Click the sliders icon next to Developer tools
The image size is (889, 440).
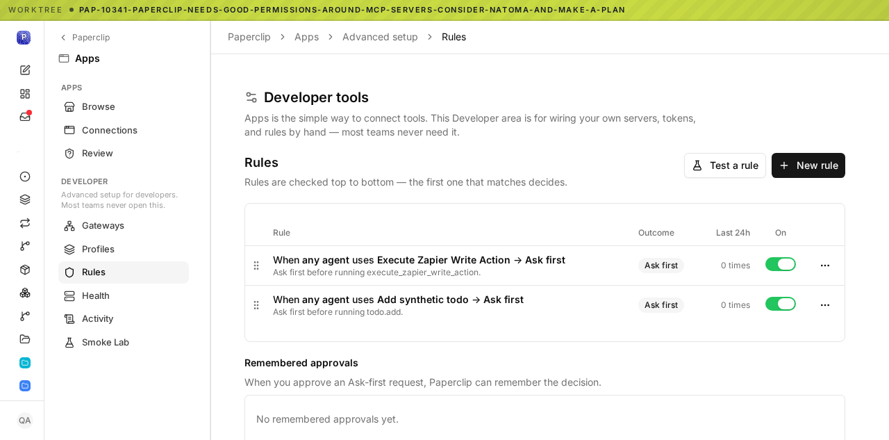click(251, 97)
